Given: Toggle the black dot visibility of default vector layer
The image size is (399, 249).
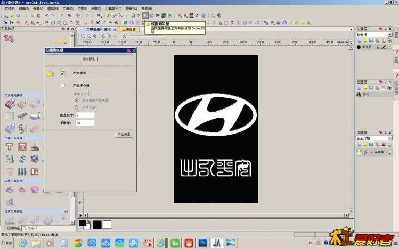Looking at the screenshot, I should coord(359,47).
